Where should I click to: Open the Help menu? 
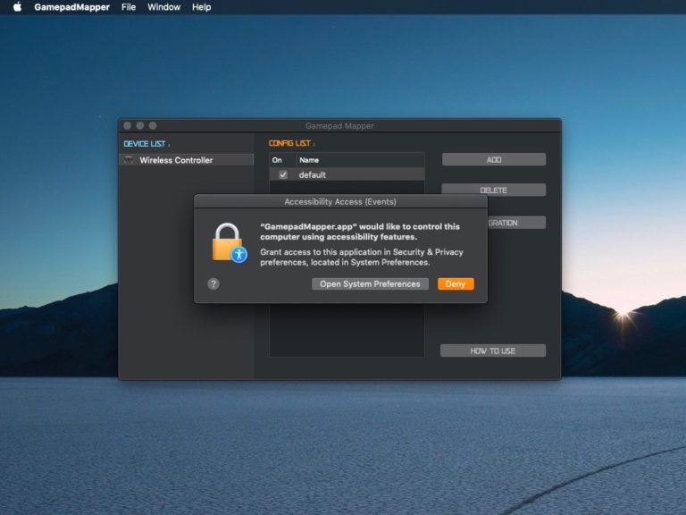[202, 7]
